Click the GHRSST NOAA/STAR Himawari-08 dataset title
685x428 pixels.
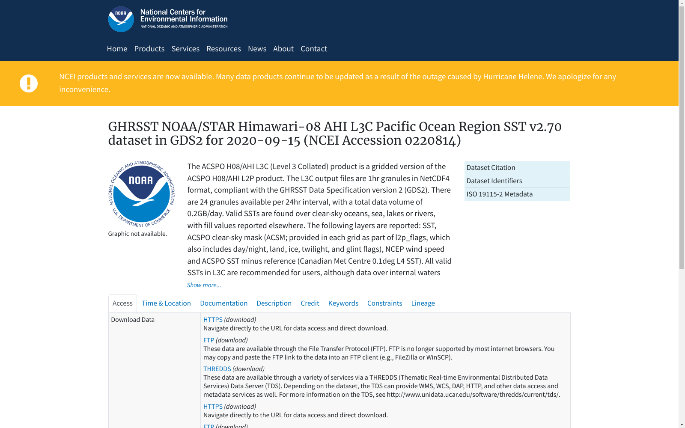335,134
